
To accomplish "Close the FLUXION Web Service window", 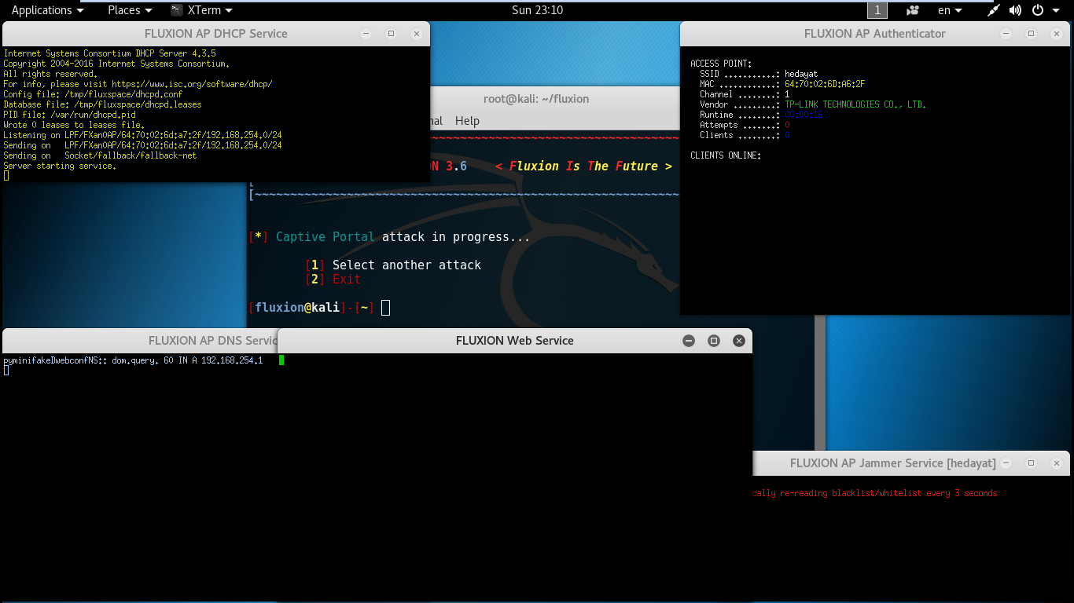I will pos(739,341).
